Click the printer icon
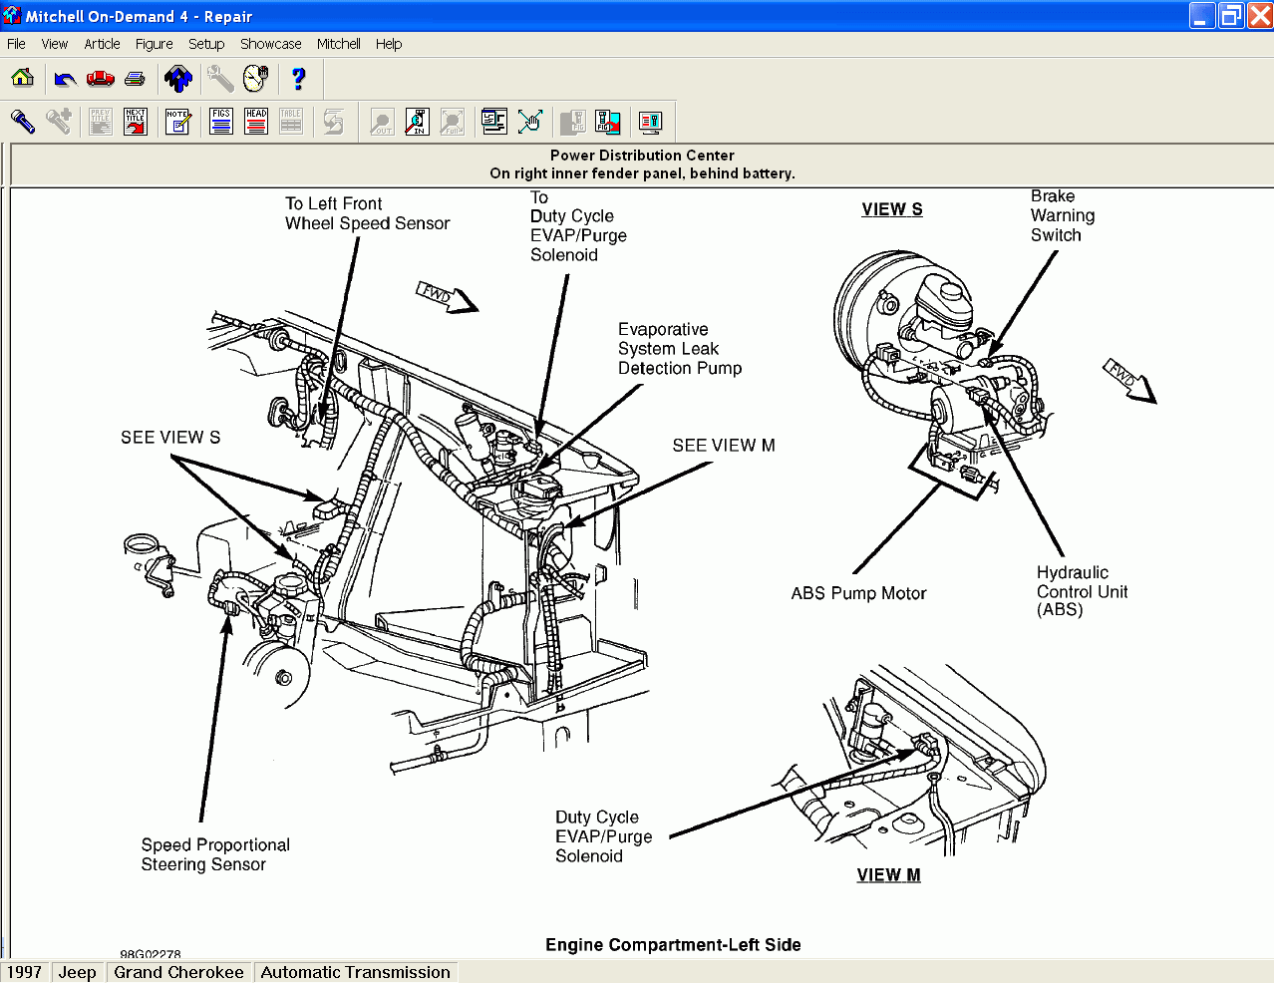Screen dimensions: 1274x983 [136, 78]
